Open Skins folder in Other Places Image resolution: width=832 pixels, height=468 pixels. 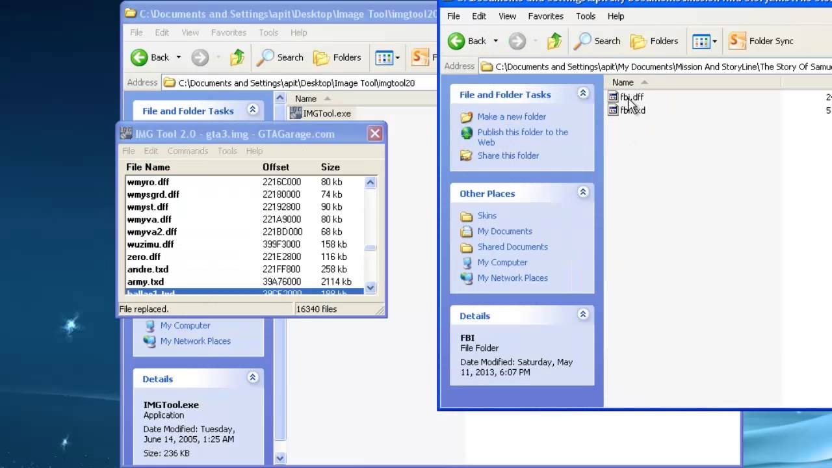coord(487,216)
